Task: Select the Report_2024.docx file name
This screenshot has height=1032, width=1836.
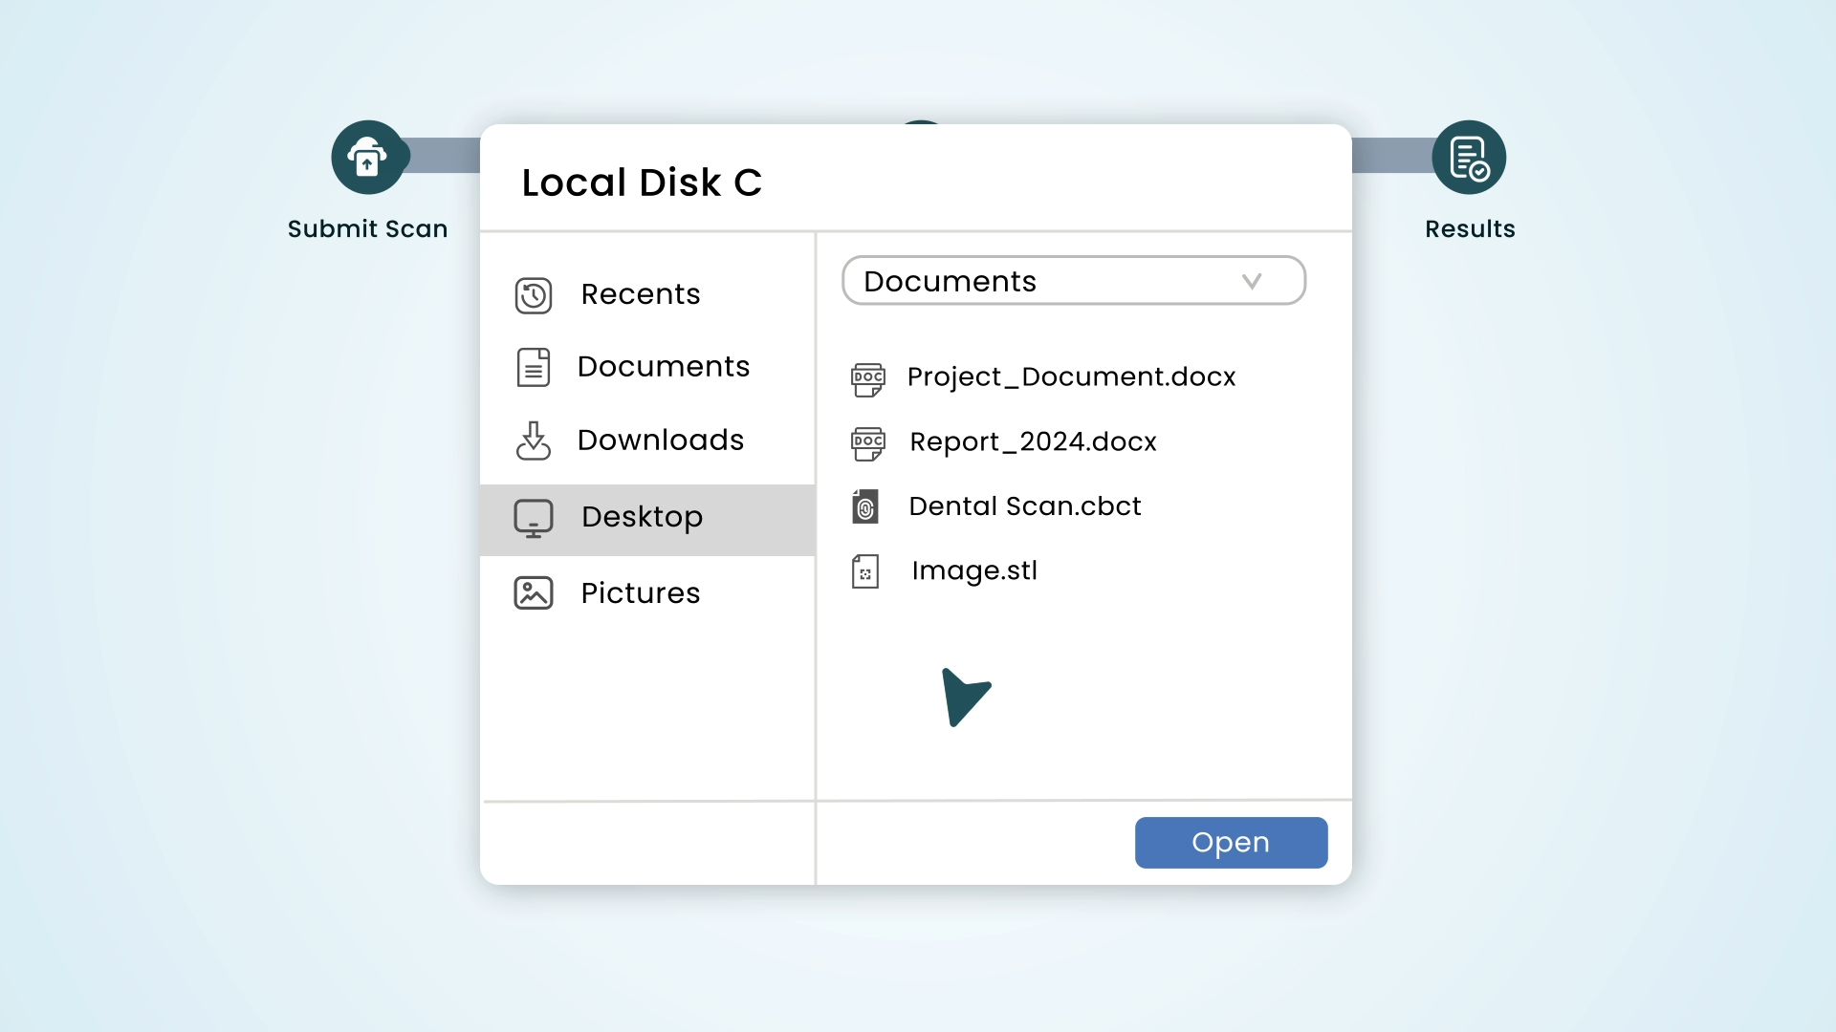Action: tap(1033, 442)
